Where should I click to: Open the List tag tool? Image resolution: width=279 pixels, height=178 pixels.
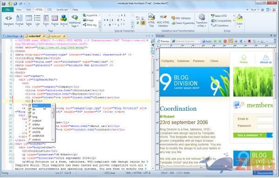pos(37,20)
